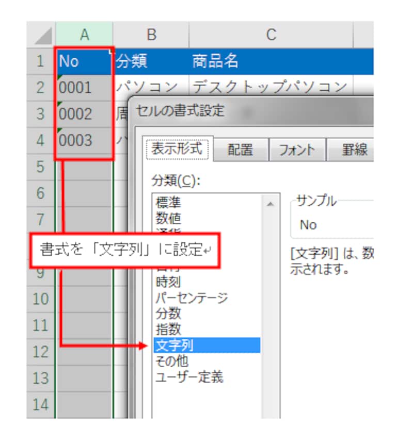Screen dimensions: 413x443
Task: Choose 分数 in the 分類 list
Action: pyautogui.click(x=170, y=314)
